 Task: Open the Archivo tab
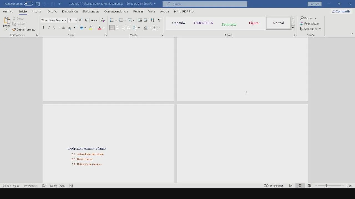coord(8,11)
